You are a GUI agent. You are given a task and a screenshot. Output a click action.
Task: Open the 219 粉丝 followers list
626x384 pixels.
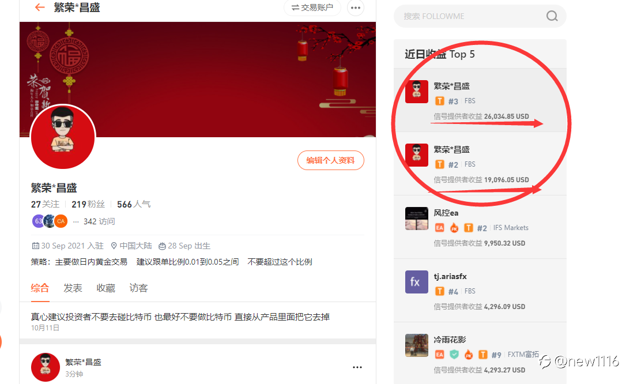(x=88, y=204)
